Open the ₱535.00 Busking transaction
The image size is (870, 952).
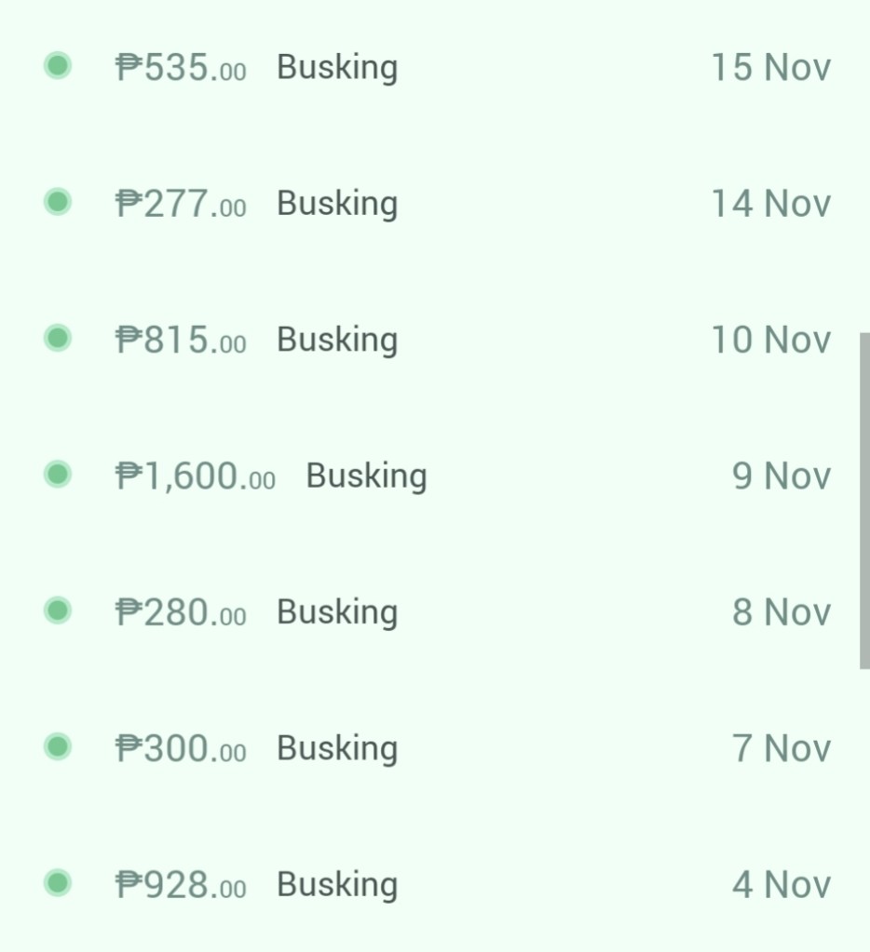click(337, 67)
